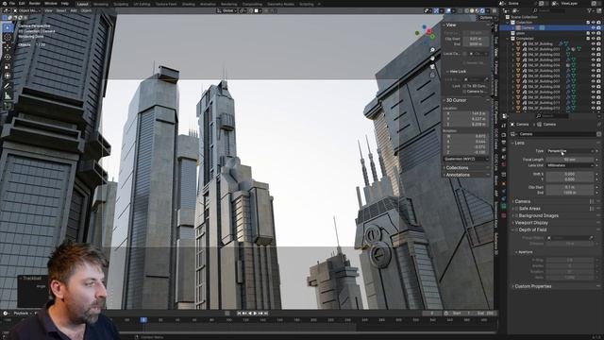Click sidebar View Clip Start field
The width and height of the screenshot is (604, 340).
pos(476,39)
